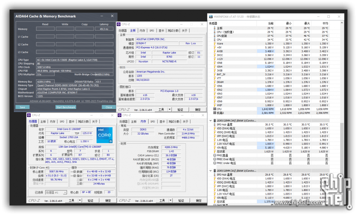Open 测试分数 tab in motherboard CPU-Z window
This screenshot has height=215, width=357.
[173, 31]
